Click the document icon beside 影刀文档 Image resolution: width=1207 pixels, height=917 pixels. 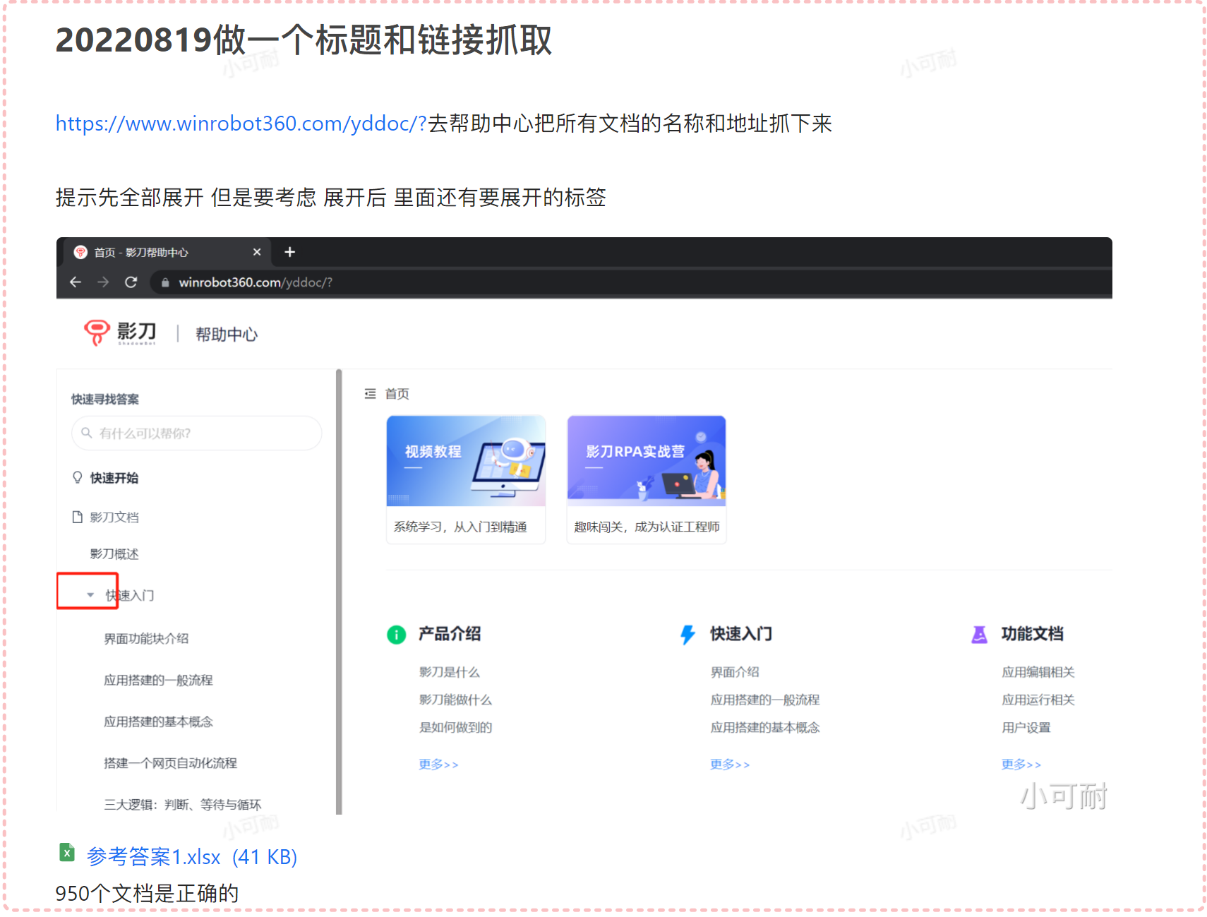[78, 517]
